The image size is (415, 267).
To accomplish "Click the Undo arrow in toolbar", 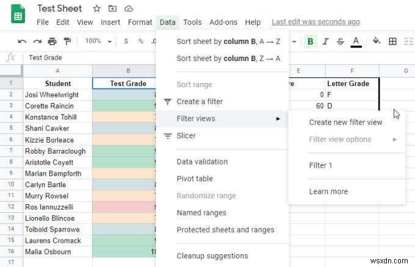I will pyautogui.click(x=23, y=41).
